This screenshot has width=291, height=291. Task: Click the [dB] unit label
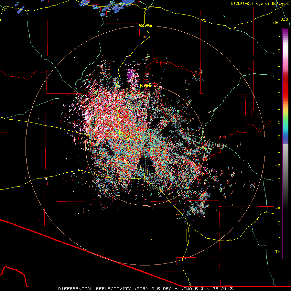(x=276, y=23)
